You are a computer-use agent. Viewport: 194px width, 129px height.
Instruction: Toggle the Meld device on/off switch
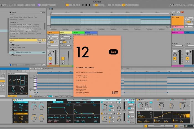click(x=14, y=100)
